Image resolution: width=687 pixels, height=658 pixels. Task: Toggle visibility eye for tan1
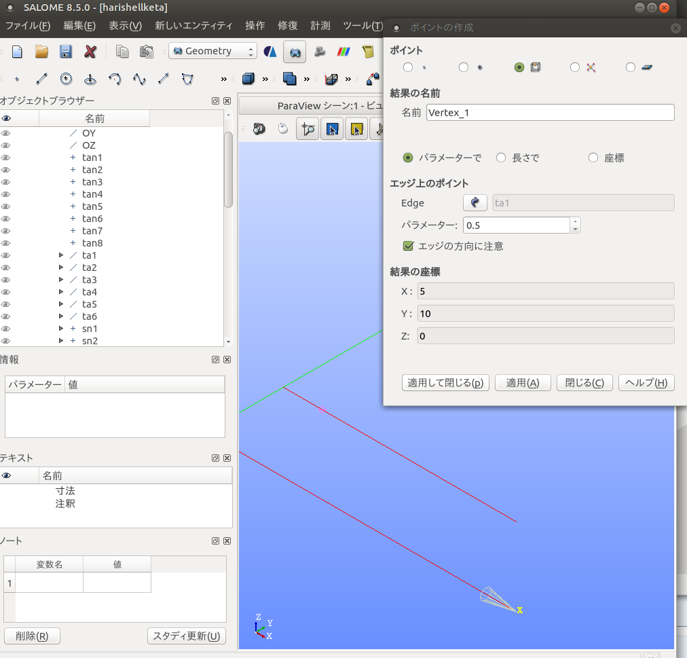click(x=5, y=158)
